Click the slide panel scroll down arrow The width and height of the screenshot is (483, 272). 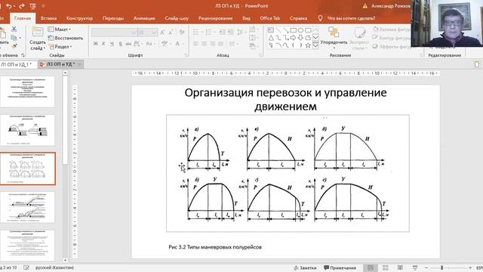point(65,260)
